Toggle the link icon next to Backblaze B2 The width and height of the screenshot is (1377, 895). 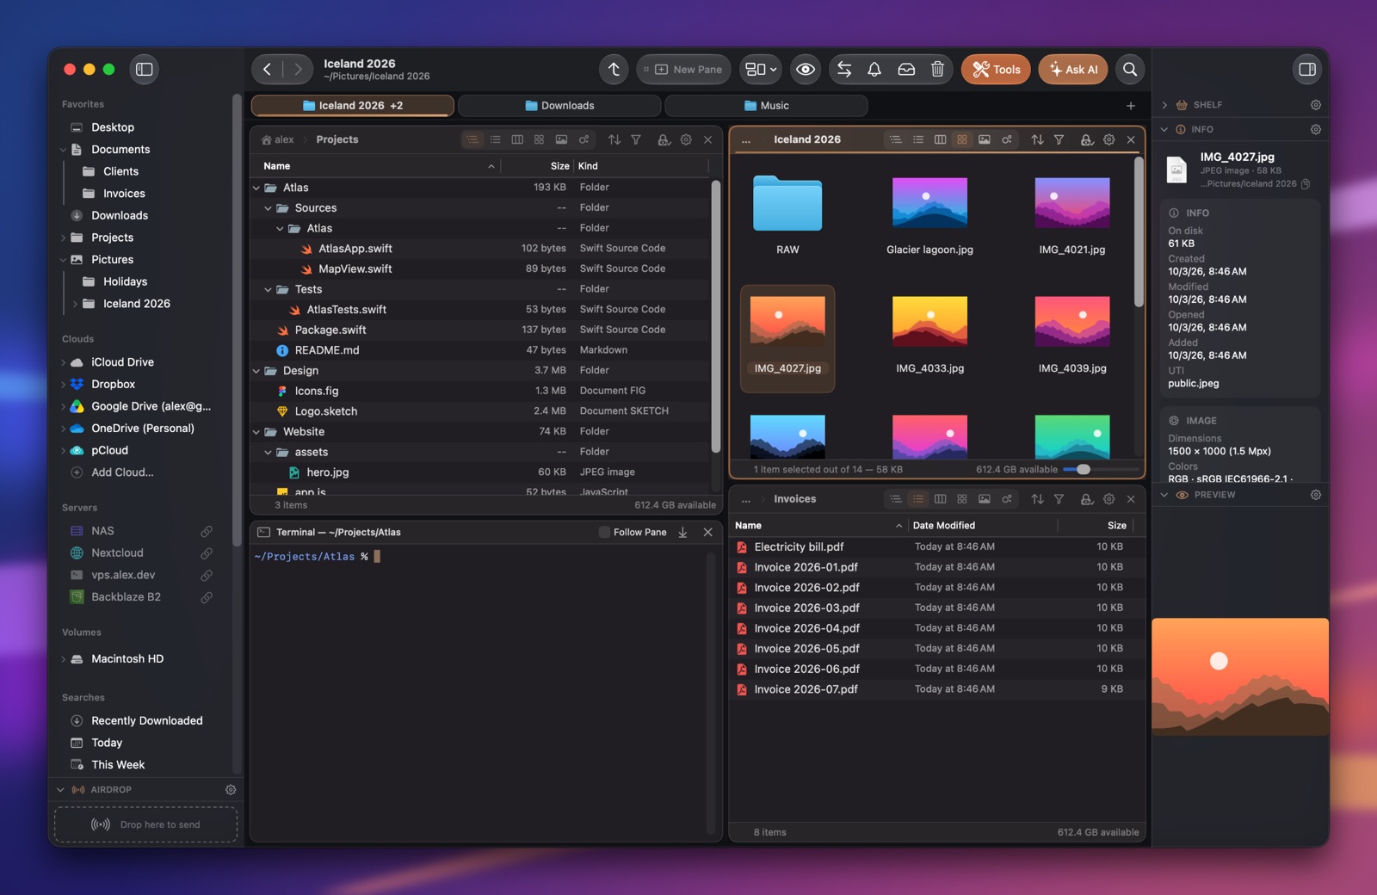207,597
